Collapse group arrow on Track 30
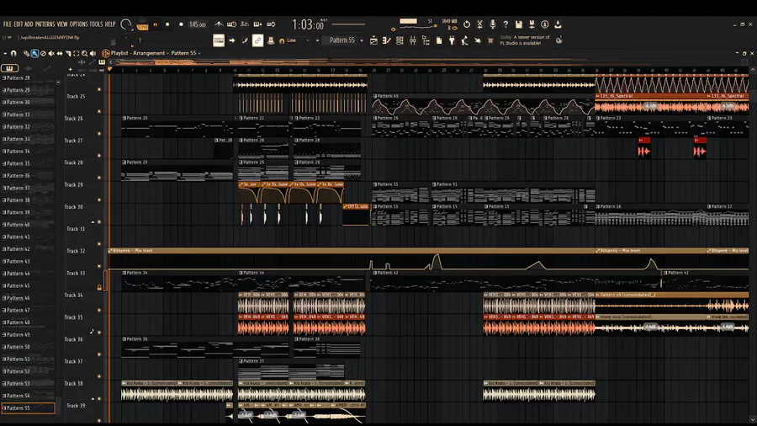This screenshot has height=426, width=757. 93,222
